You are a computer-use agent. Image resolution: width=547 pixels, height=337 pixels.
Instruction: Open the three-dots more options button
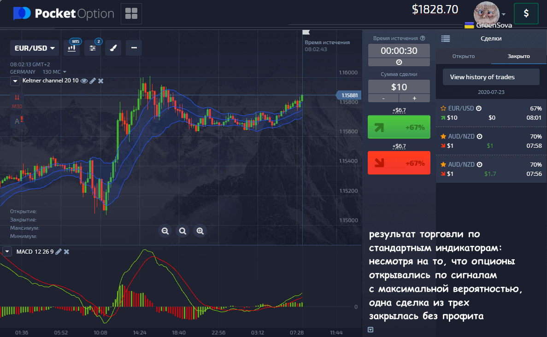(x=134, y=48)
